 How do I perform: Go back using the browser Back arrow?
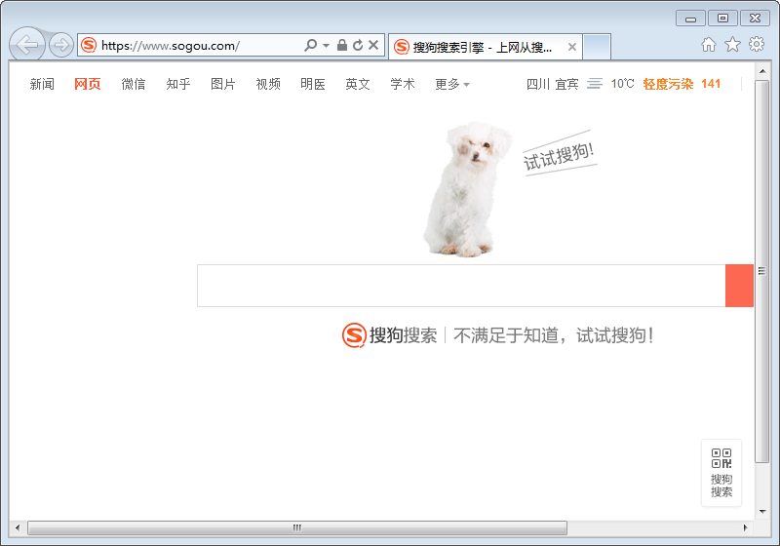27,45
